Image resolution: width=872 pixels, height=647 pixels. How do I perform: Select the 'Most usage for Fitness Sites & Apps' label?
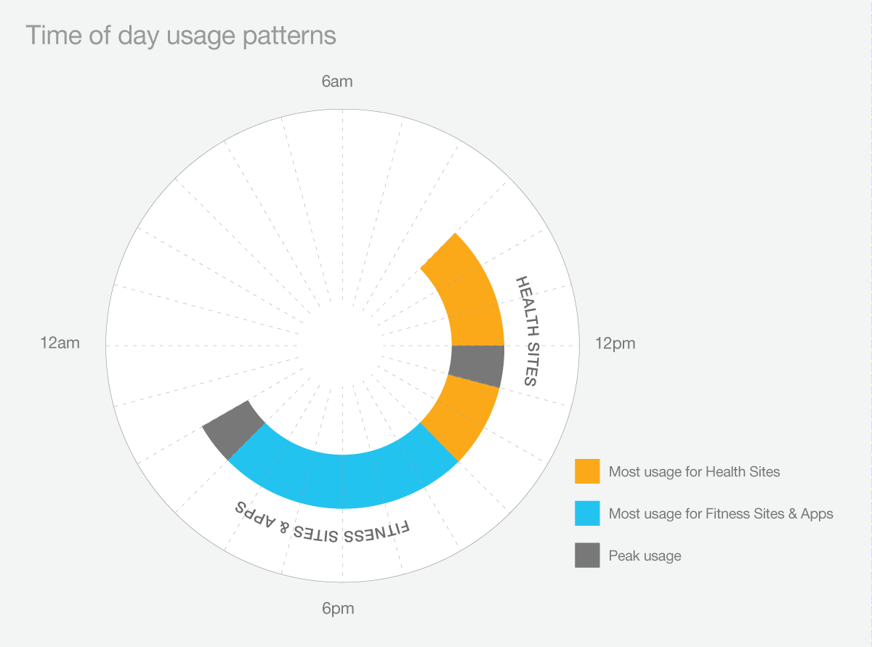pos(721,514)
